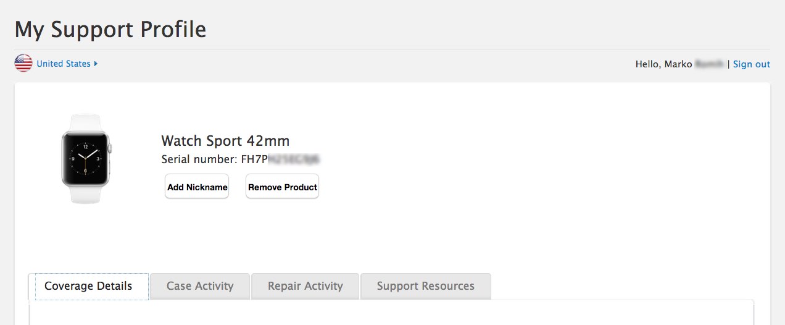Click the arrow beside United States
785x325 pixels.
(x=96, y=64)
